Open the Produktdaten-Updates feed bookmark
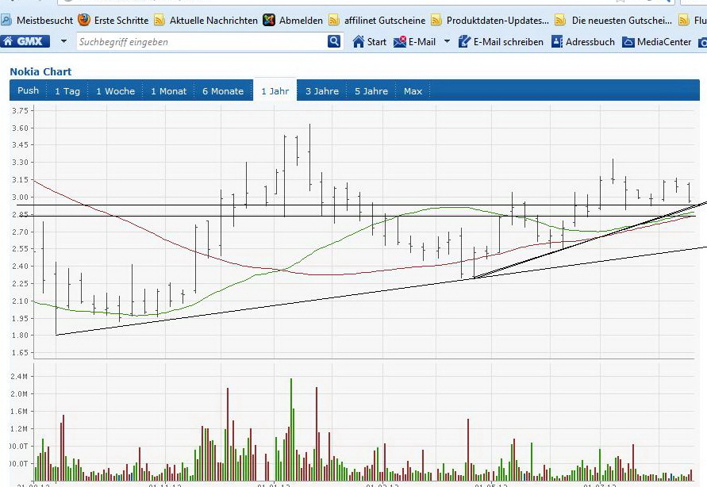 pyautogui.click(x=498, y=21)
